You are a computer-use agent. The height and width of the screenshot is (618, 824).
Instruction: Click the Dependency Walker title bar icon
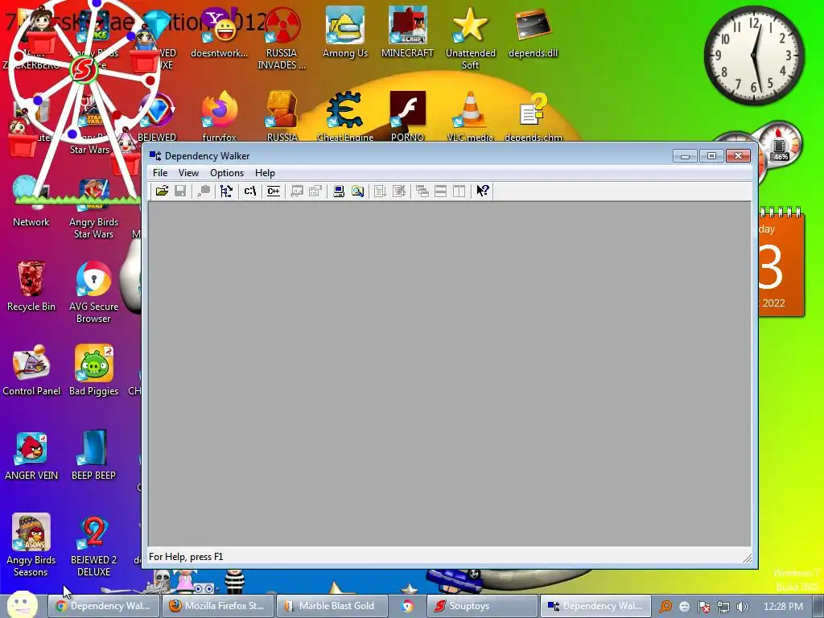pos(155,155)
